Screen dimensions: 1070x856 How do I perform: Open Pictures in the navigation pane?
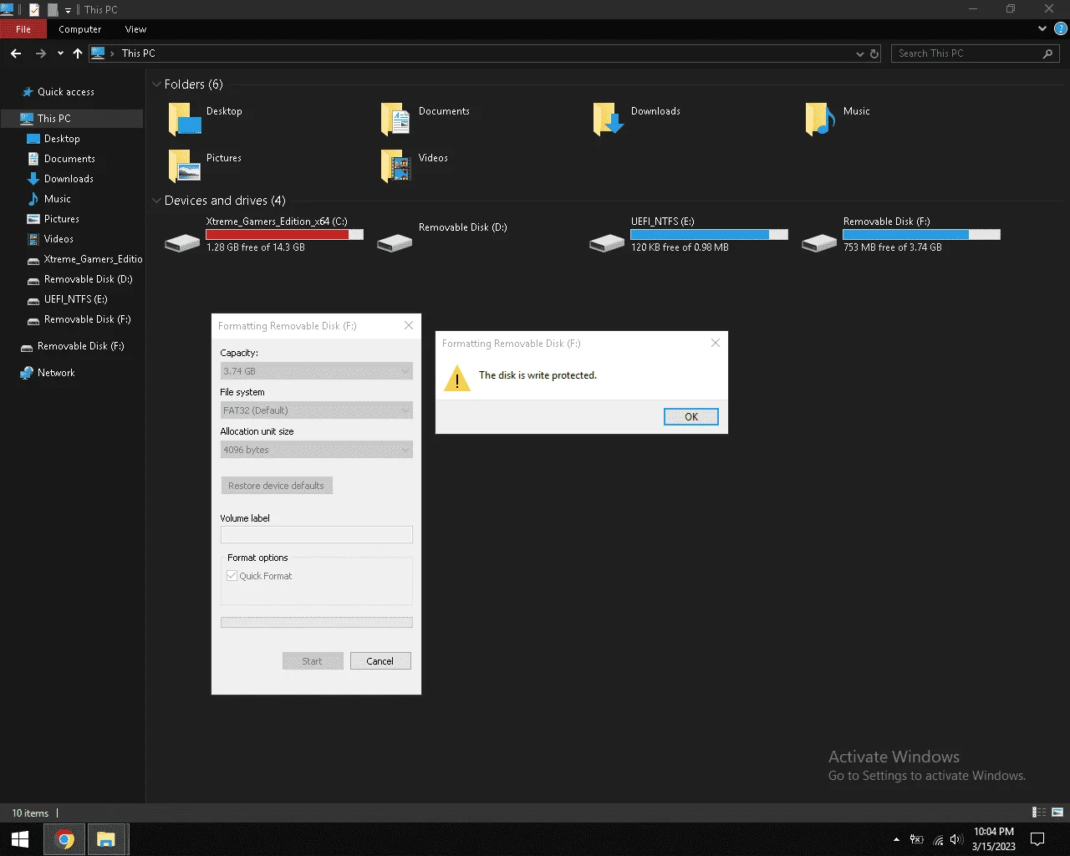62,219
